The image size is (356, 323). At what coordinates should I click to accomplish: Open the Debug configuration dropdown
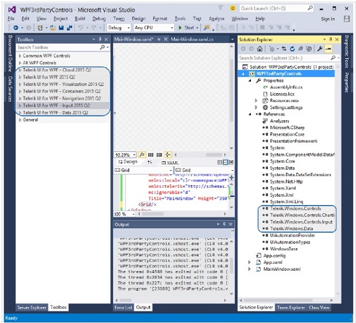click(118, 28)
